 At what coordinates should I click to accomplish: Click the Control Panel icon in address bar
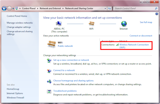click(17, 8)
